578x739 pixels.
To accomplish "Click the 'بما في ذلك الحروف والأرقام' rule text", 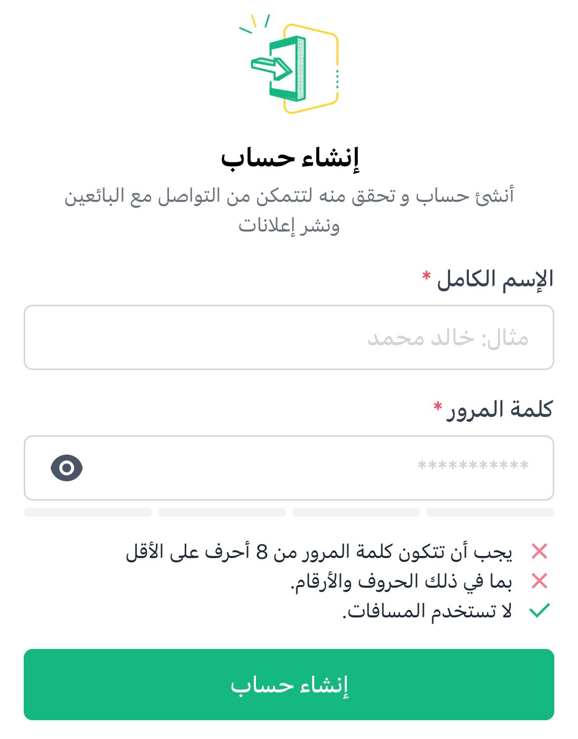I will pyautogui.click(x=401, y=581).
